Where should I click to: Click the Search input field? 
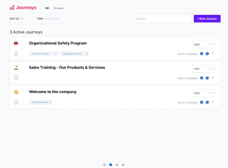[x=162, y=19]
